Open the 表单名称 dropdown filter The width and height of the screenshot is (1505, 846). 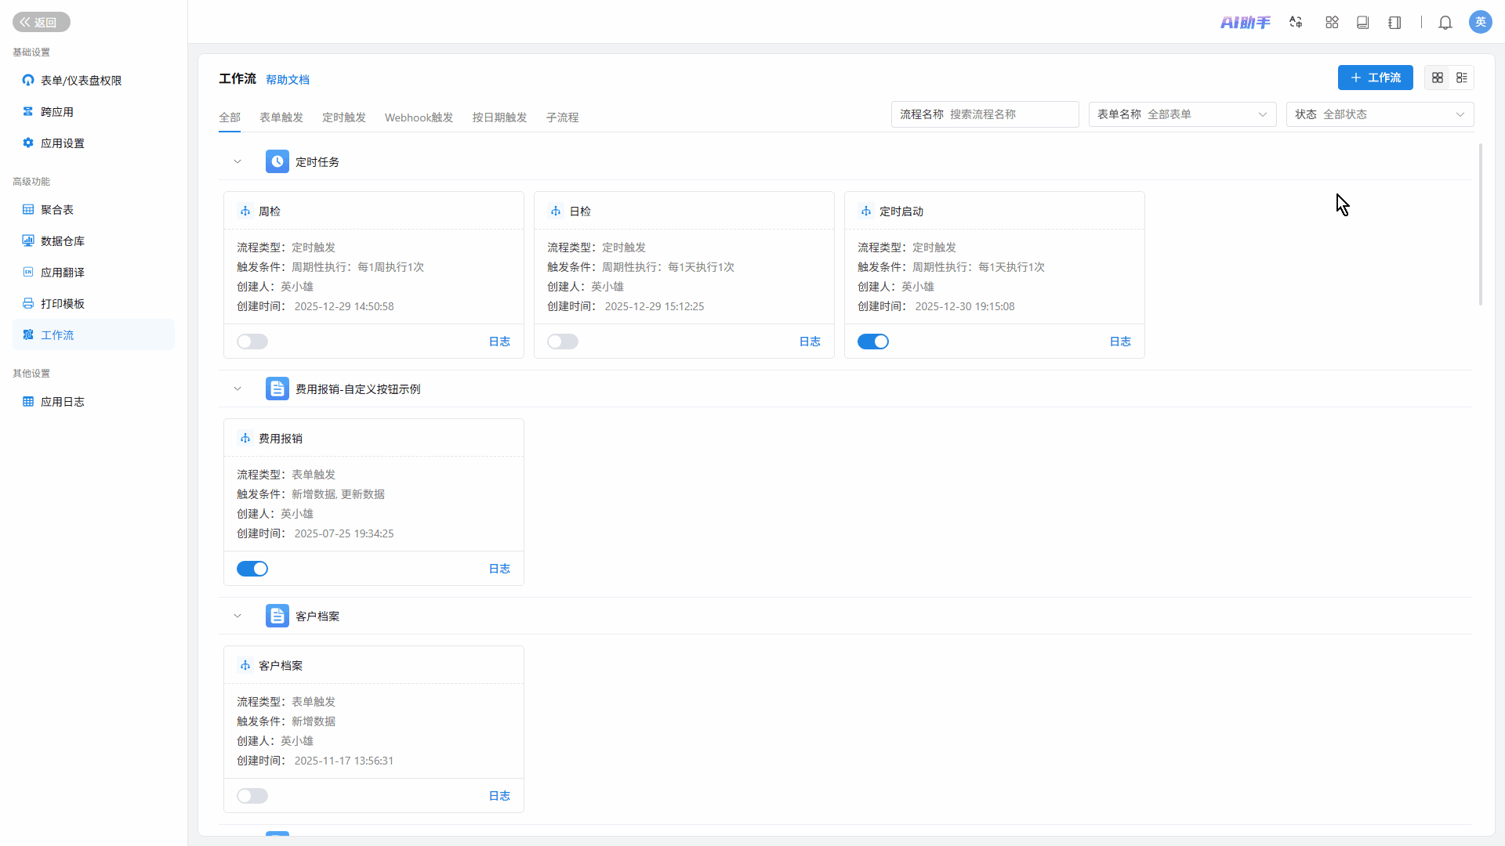(1182, 114)
